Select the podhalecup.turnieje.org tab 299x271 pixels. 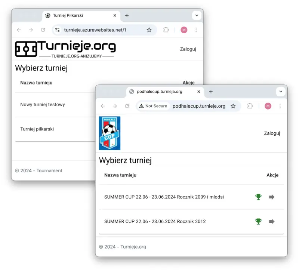coord(165,92)
